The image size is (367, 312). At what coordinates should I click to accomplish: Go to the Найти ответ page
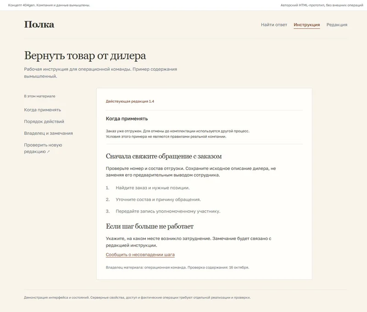pyautogui.click(x=274, y=25)
